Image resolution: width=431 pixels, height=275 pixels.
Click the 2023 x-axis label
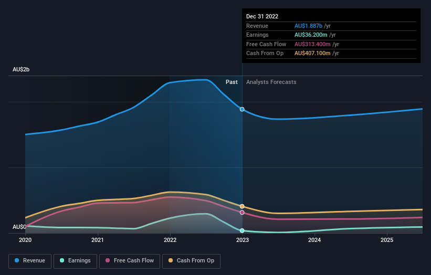[243, 240]
